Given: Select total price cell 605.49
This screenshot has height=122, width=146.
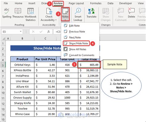Looking at the screenshot, I should (89, 65).
